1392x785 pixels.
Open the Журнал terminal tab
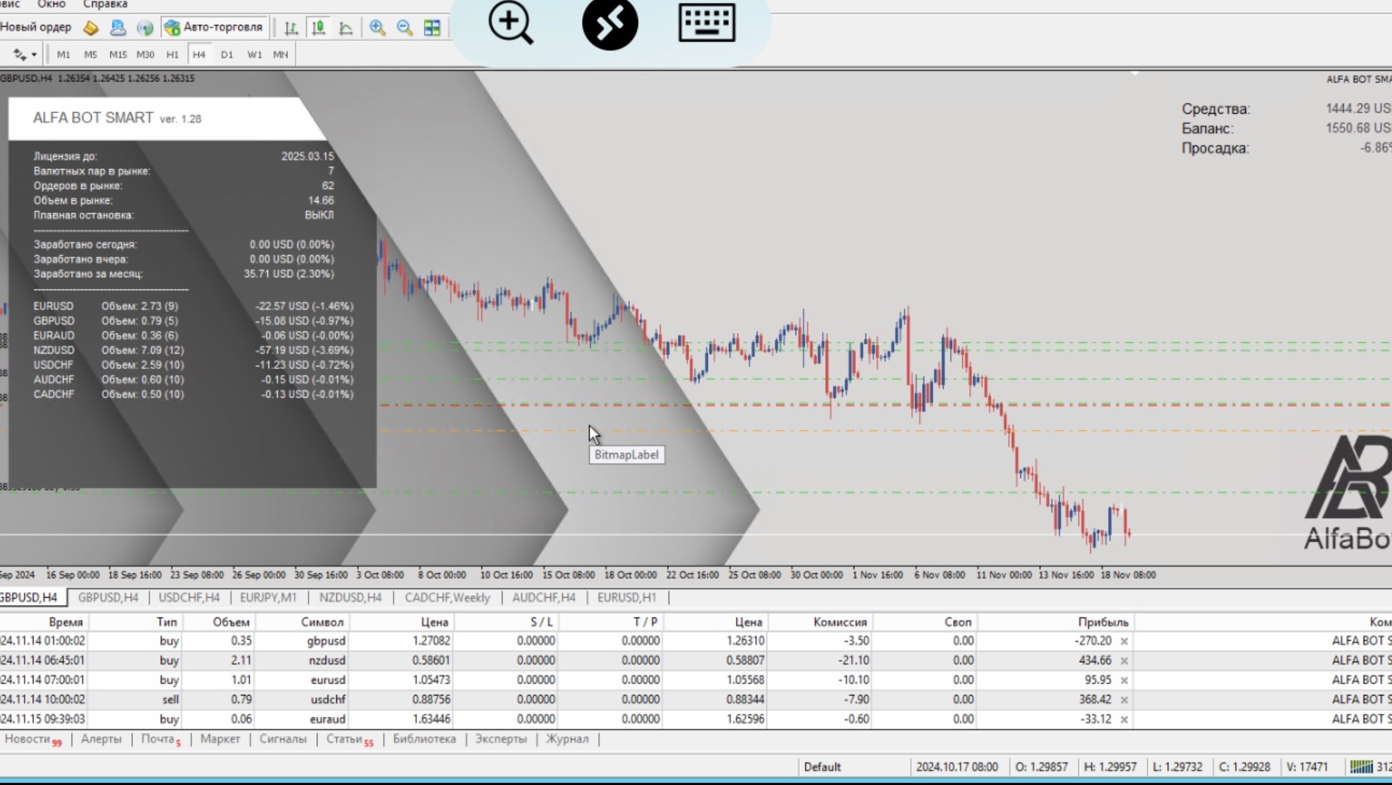(567, 739)
